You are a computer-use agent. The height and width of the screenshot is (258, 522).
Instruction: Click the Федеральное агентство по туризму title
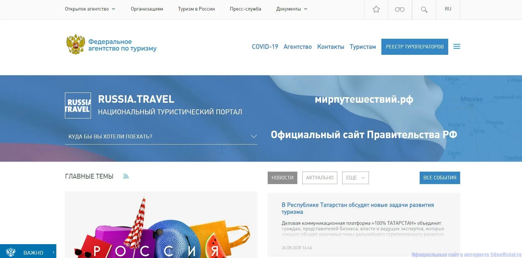(122, 45)
